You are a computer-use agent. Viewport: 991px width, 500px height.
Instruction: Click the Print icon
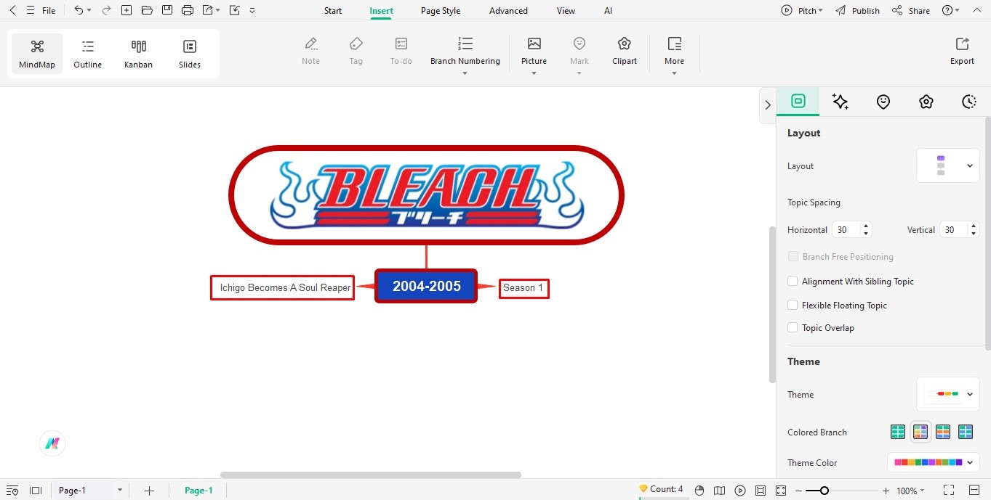click(x=188, y=10)
